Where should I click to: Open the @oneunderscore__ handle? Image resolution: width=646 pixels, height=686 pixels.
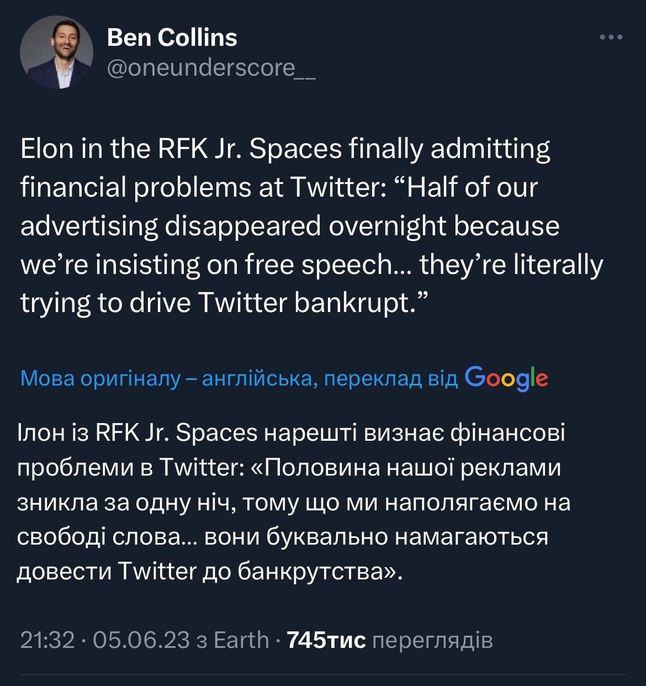(211, 67)
